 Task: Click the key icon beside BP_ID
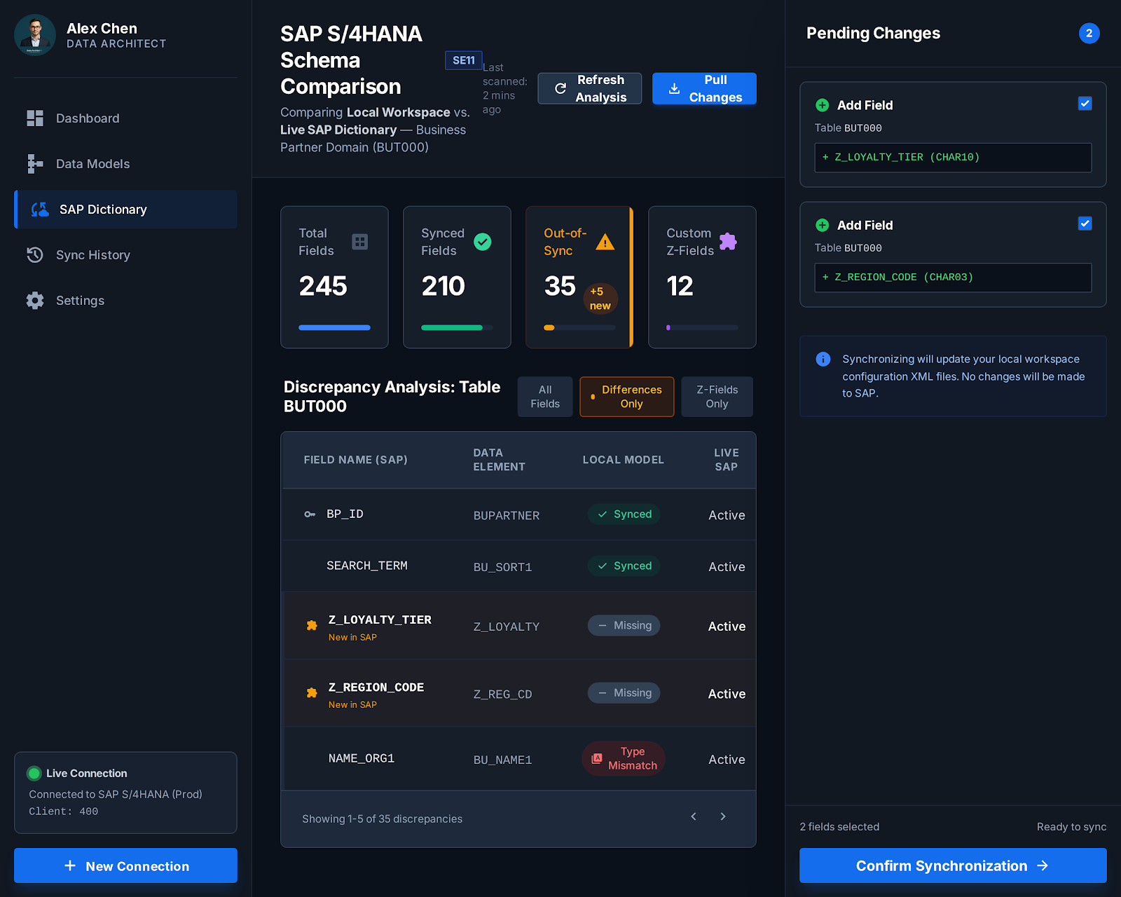309,514
